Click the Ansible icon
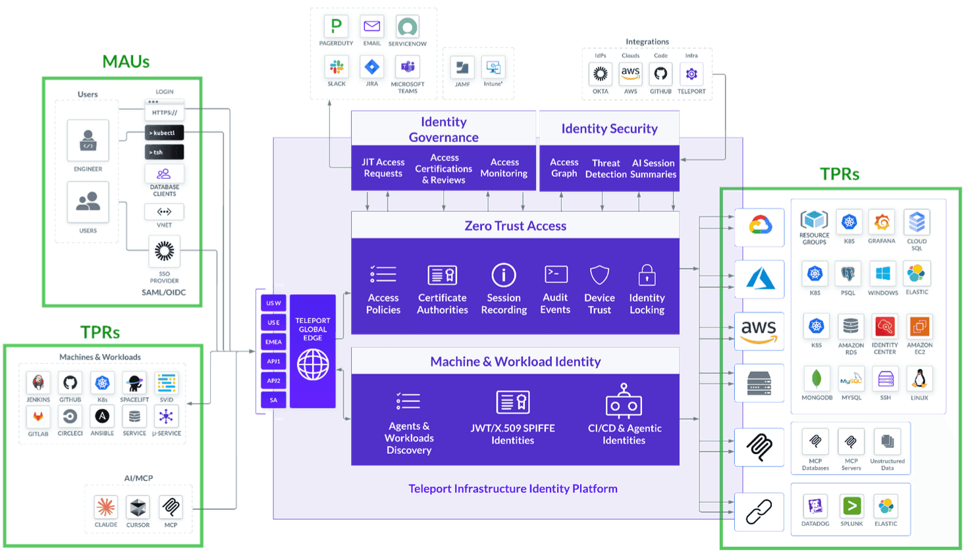 102,416
